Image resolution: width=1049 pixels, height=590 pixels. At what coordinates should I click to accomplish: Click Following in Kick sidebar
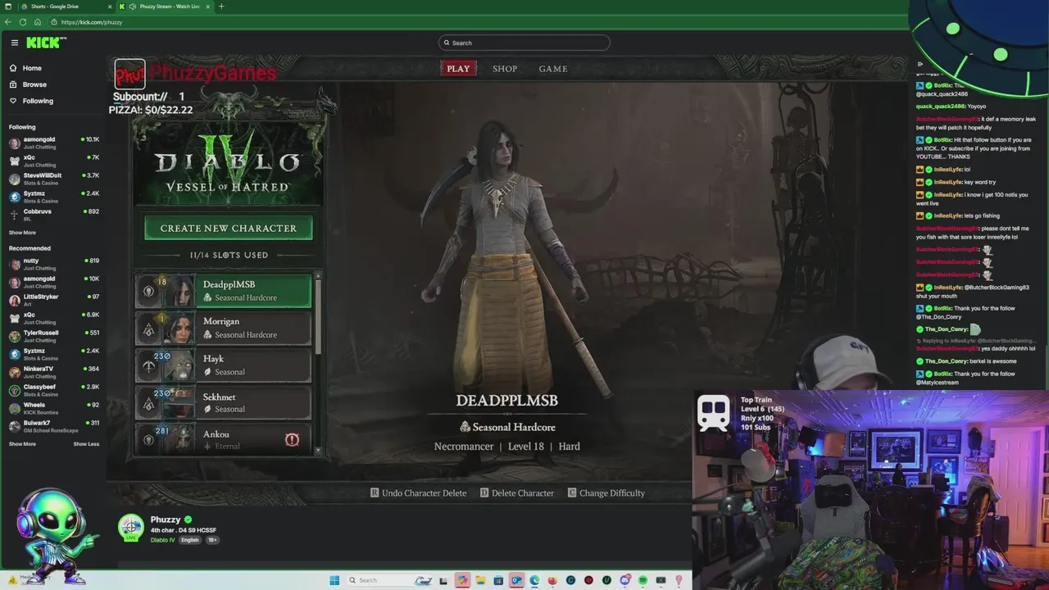coord(38,101)
